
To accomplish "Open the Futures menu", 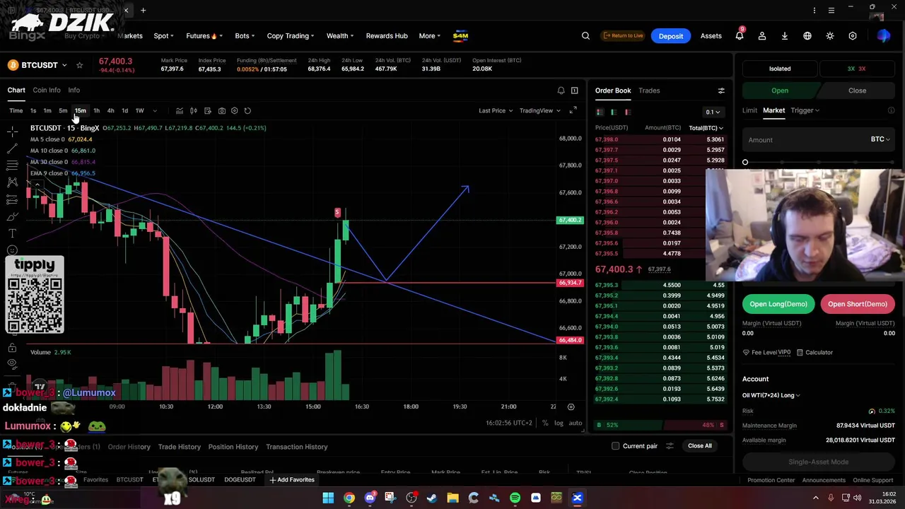I will (204, 36).
